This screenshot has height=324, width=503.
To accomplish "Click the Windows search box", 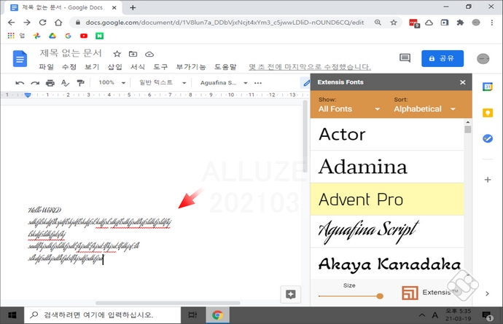I will click(103, 315).
